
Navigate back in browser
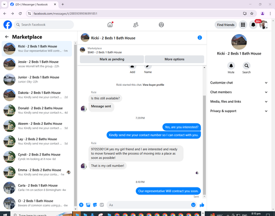(5, 14)
